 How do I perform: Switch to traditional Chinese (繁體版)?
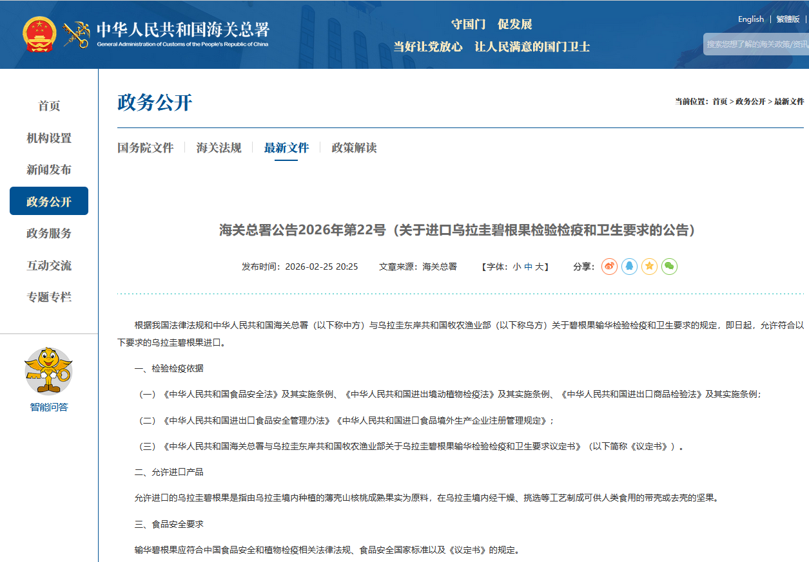(x=788, y=19)
